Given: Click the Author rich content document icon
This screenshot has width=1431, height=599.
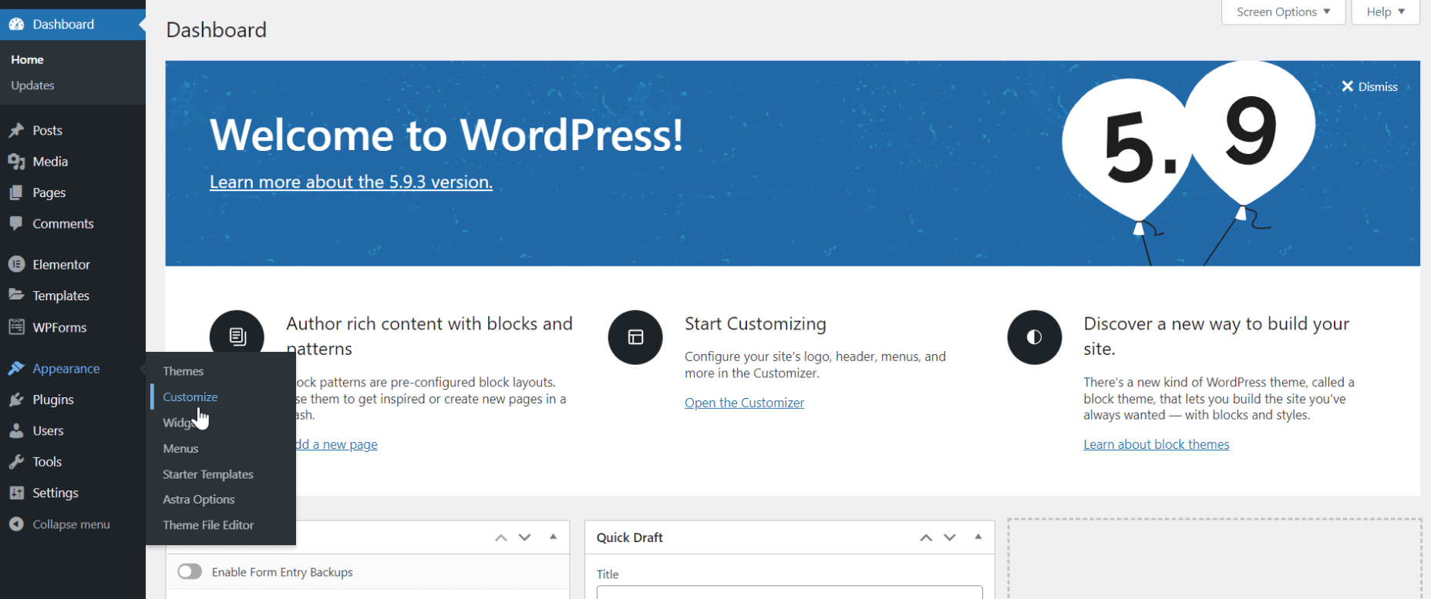Looking at the screenshot, I should [237, 337].
